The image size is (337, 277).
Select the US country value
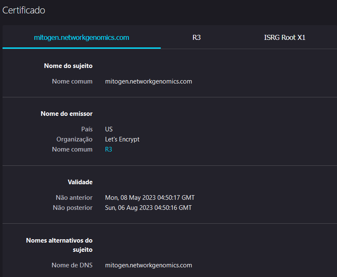pyautogui.click(x=108, y=129)
